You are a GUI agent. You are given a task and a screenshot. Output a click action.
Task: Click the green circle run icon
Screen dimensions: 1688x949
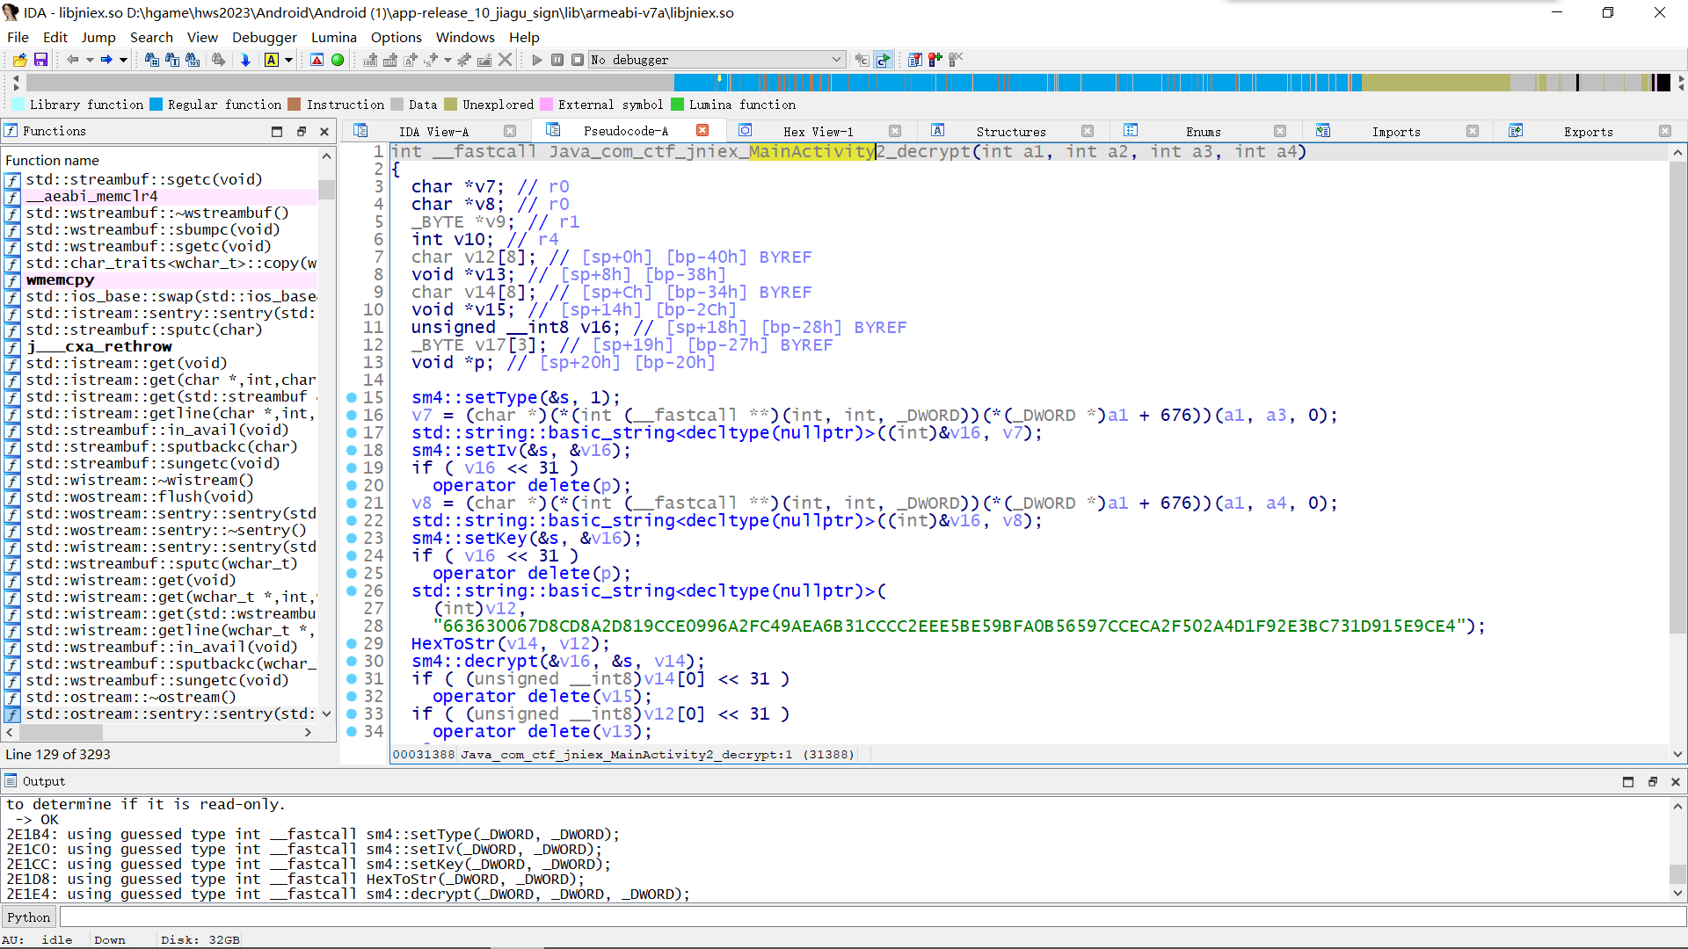click(x=338, y=60)
